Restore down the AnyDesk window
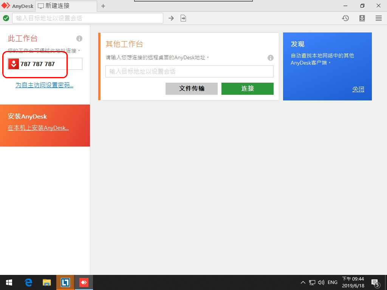Screen dimensions: 387x290 tap(362, 6)
